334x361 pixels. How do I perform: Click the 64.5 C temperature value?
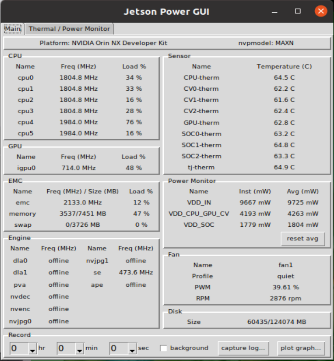(x=284, y=77)
